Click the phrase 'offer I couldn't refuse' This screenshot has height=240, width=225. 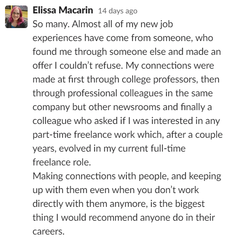pyautogui.click(x=78, y=66)
